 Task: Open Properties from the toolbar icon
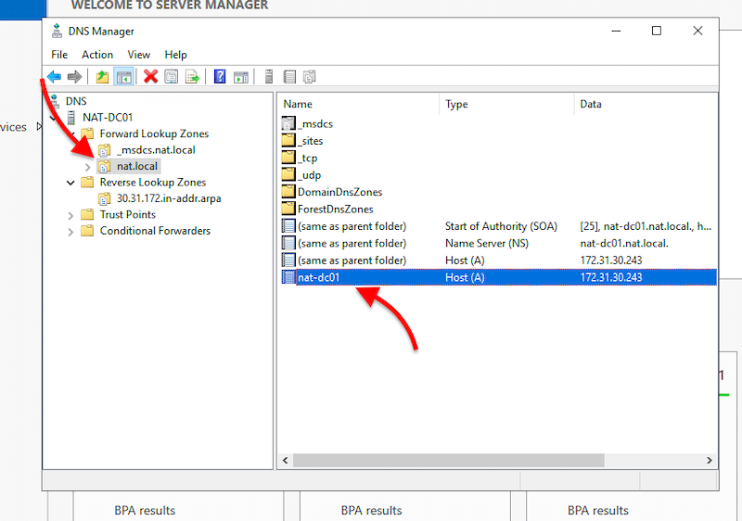[172, 77]
